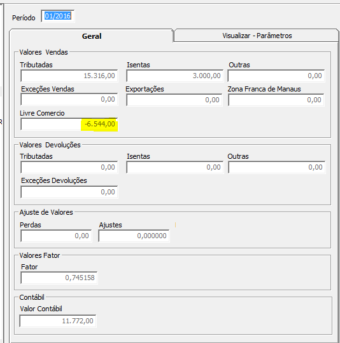Viewport: 340px width, 343px height.
Task: Select the Isentas devoluções field
Action: [174, 167]
